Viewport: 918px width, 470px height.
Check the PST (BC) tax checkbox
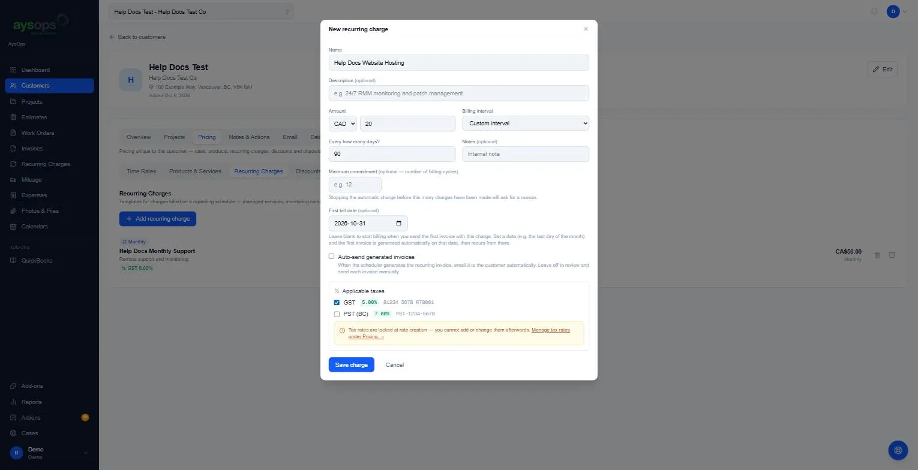coord(337,314)
